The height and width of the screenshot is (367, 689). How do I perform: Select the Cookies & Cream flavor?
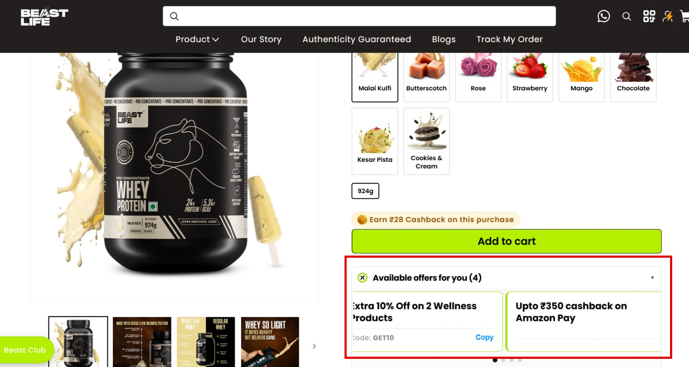[x=426, y=141]
